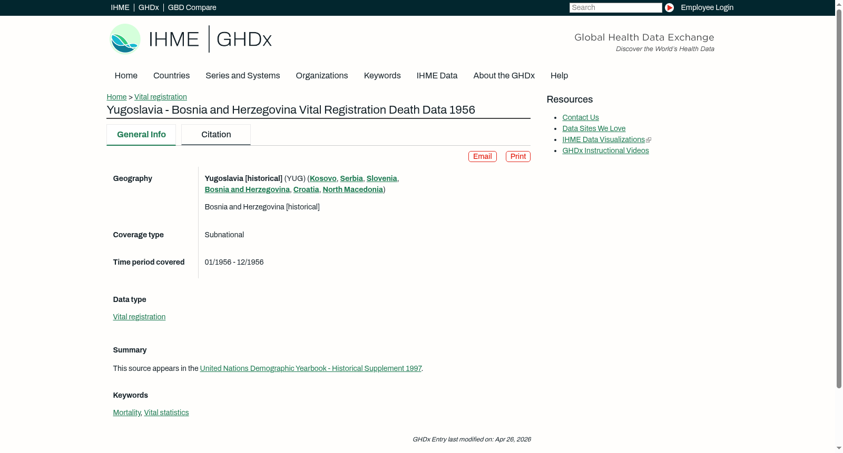Click the red search submit arrow icon

[669, 7]
